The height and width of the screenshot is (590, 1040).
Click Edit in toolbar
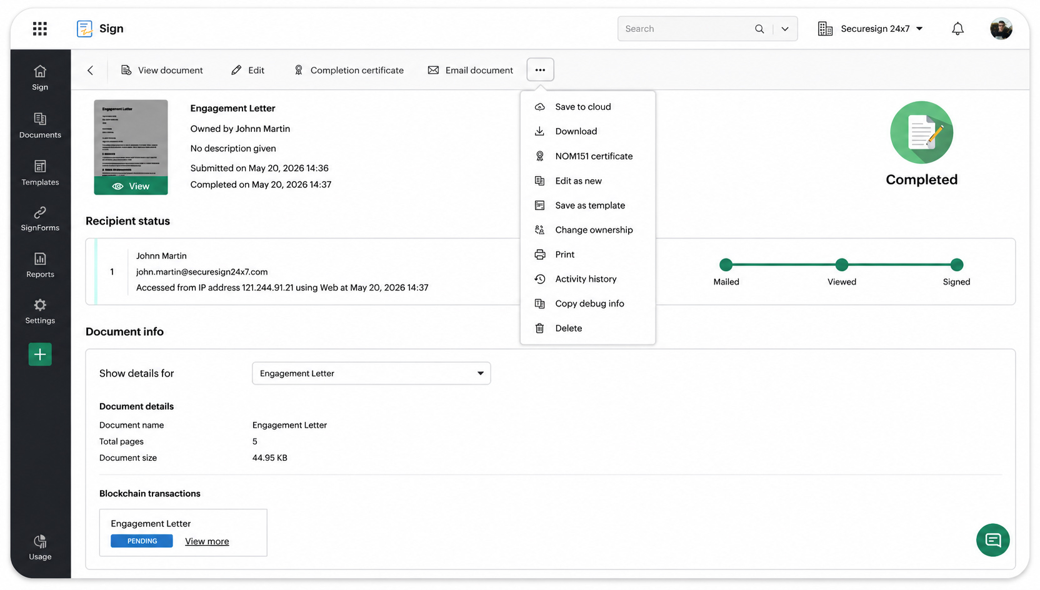coord(247,71)
